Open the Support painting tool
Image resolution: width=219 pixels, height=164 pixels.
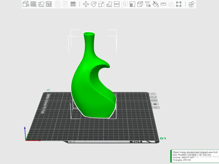point(132,4)
